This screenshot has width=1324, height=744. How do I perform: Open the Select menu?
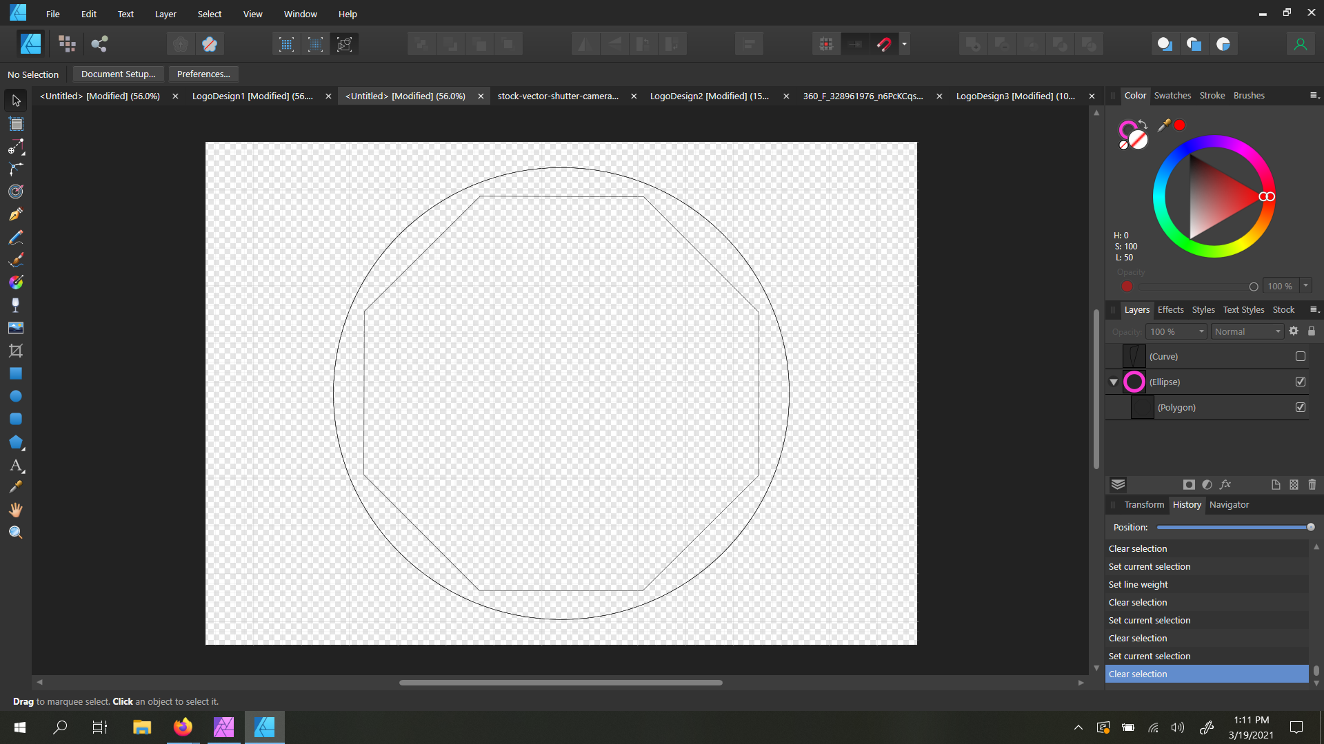pos(209,14)
